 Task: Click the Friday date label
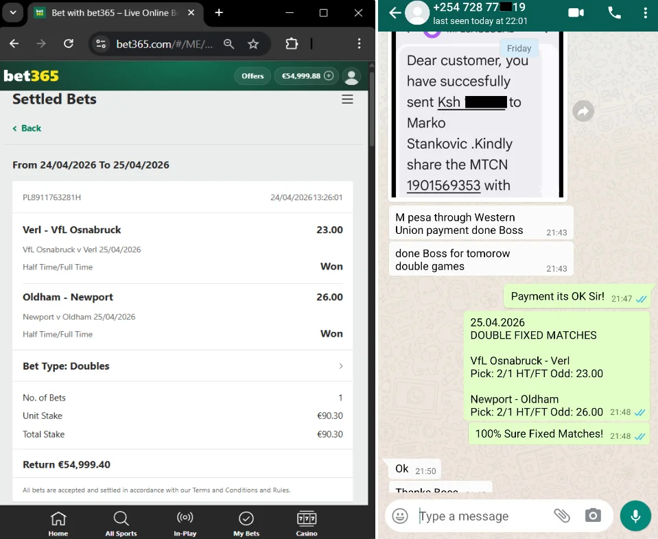coord(519,49)
